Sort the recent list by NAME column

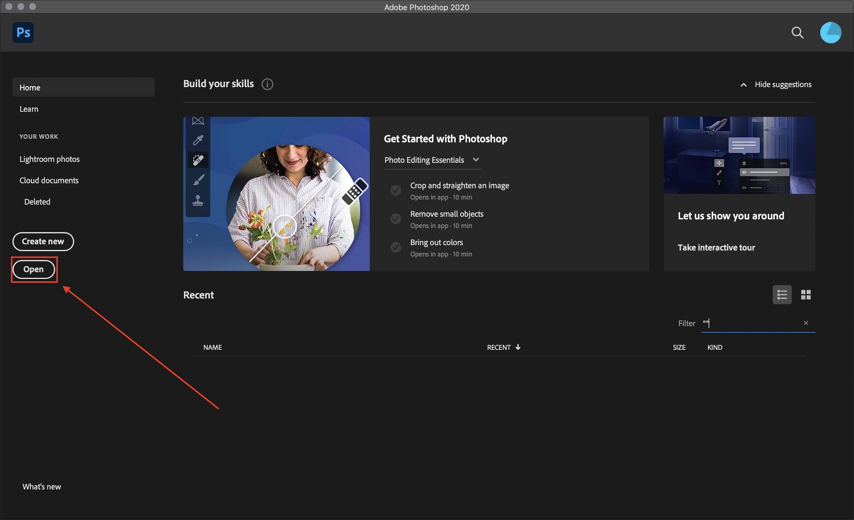[212, 347]
